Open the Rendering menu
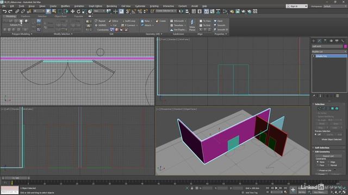The width and height of the screenshot is (348, 195). 111,6
